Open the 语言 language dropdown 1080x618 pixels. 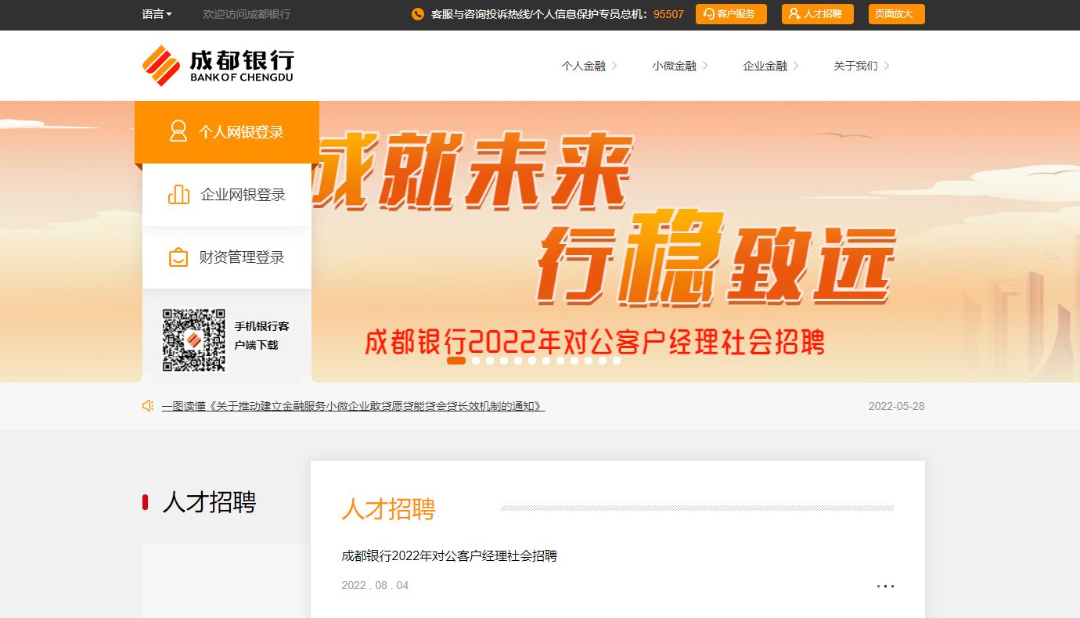(x=157, y=14)
